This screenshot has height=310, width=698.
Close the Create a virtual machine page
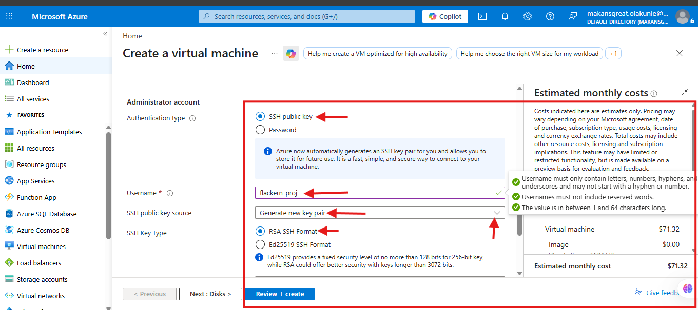click(x=680, y=53)
